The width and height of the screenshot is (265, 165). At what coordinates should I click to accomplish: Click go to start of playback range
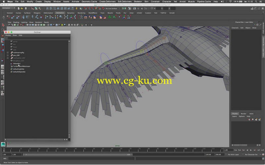pyautogui.click(x=236, y=150)
